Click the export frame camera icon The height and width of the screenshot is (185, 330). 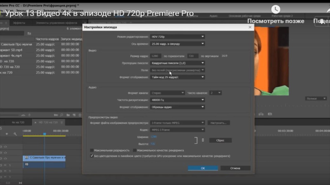(270, 114)
